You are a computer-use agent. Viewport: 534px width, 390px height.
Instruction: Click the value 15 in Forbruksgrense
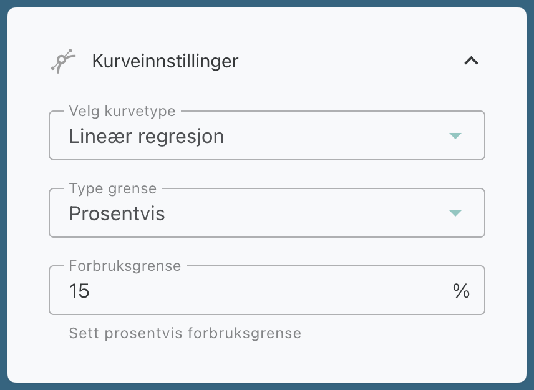(79, 291)
